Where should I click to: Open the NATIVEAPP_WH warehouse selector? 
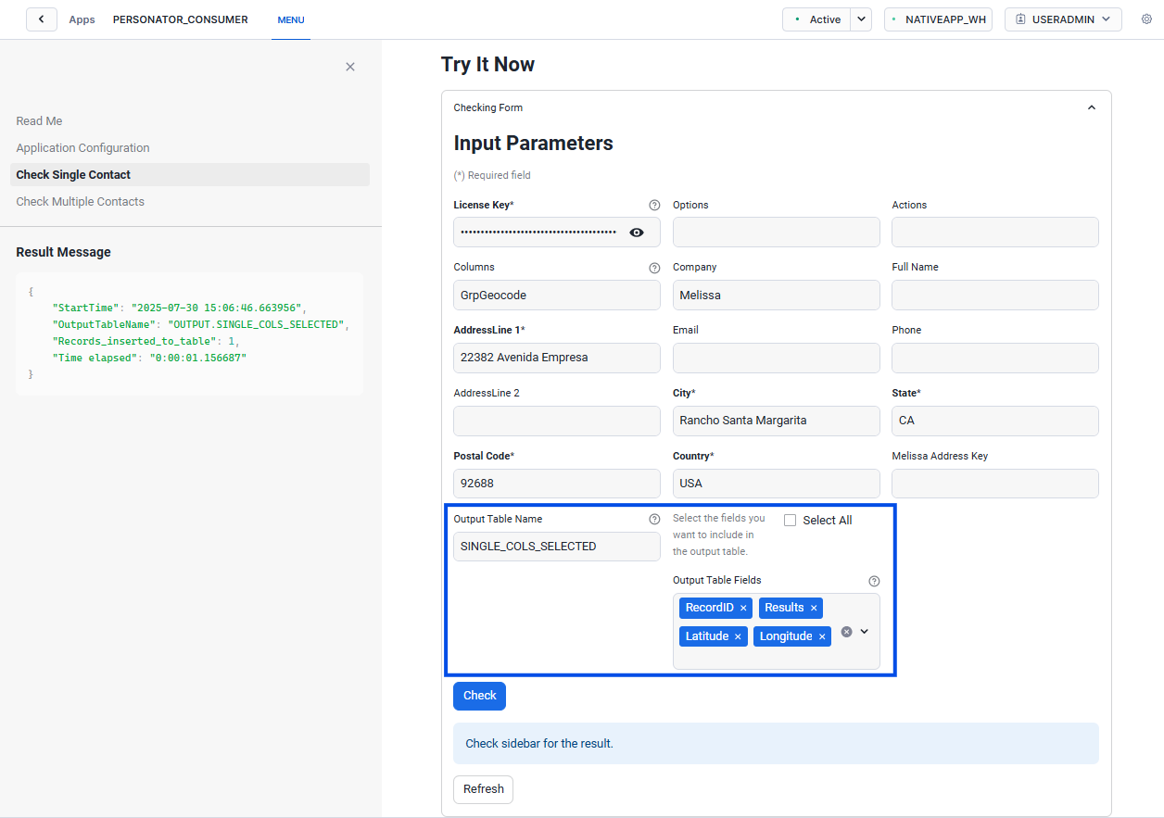[938, 19]
